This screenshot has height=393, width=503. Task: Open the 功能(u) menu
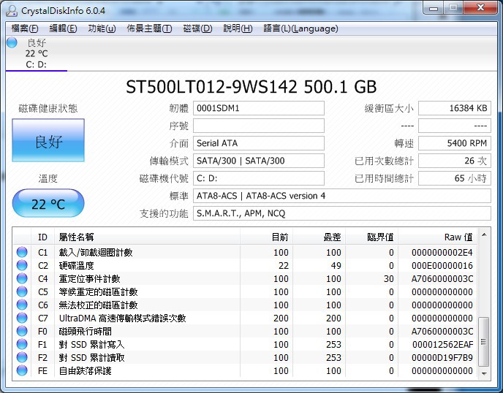click(x=102, y=28)
